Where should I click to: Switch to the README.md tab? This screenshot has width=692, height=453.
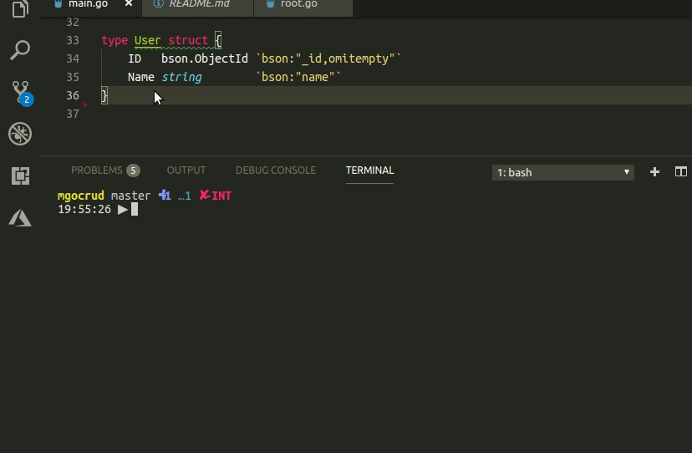pyautogui.click(x=198, y=6)
